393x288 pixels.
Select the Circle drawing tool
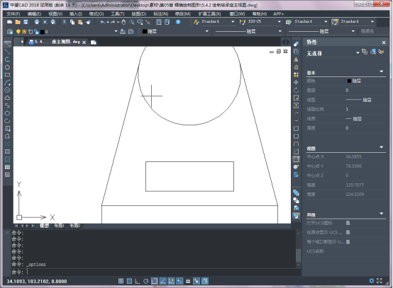pos(8,90)
